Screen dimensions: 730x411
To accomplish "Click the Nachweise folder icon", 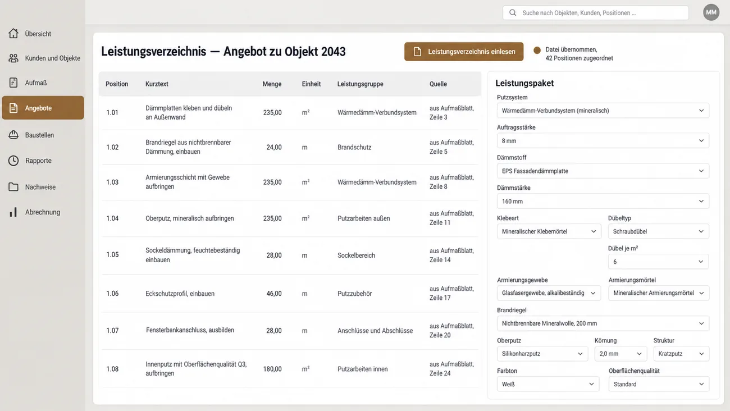I will click(13, 187).
